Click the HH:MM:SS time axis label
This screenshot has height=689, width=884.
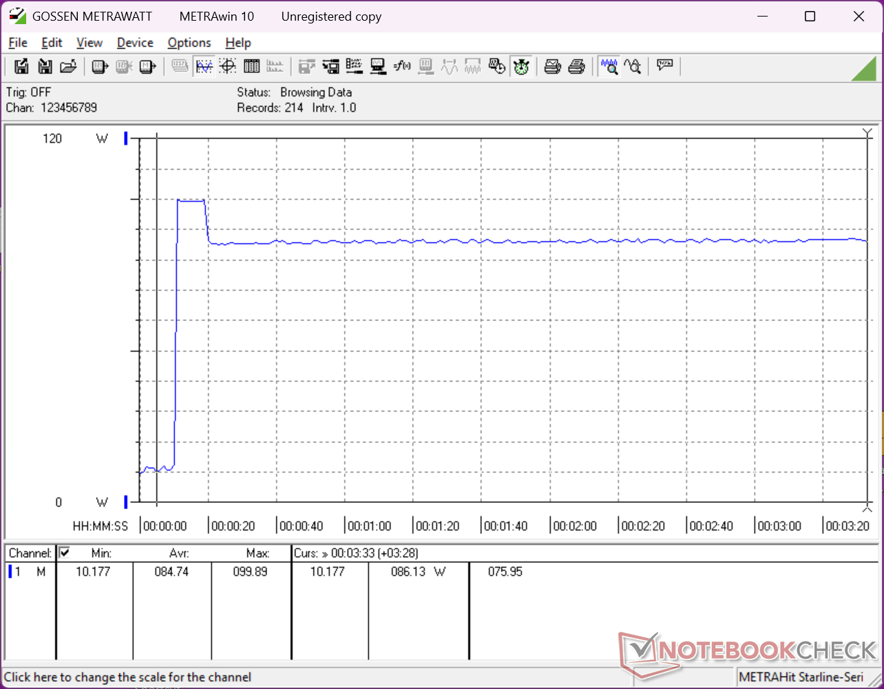[x=101, y=526]
